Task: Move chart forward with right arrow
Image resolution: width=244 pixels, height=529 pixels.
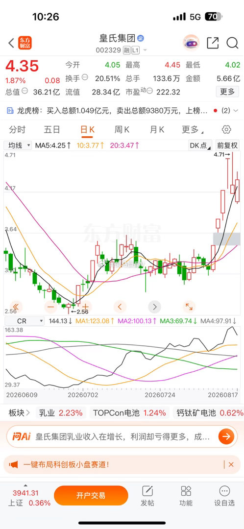Action: [x=154, y=307]
